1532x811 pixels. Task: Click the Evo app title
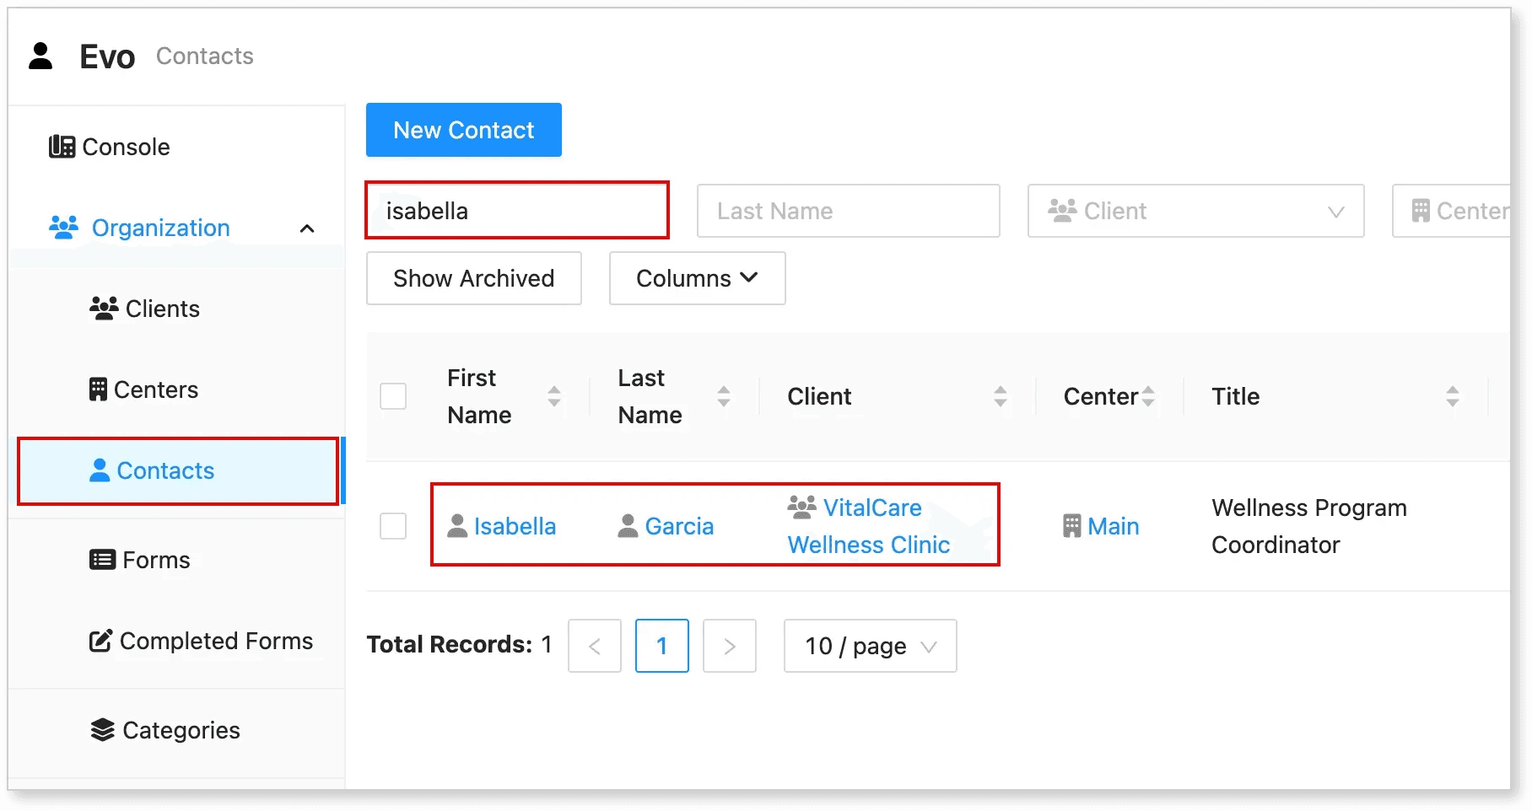[x=107, y=56]
